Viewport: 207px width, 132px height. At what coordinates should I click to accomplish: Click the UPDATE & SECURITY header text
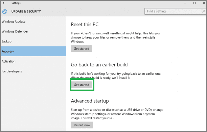26,11
